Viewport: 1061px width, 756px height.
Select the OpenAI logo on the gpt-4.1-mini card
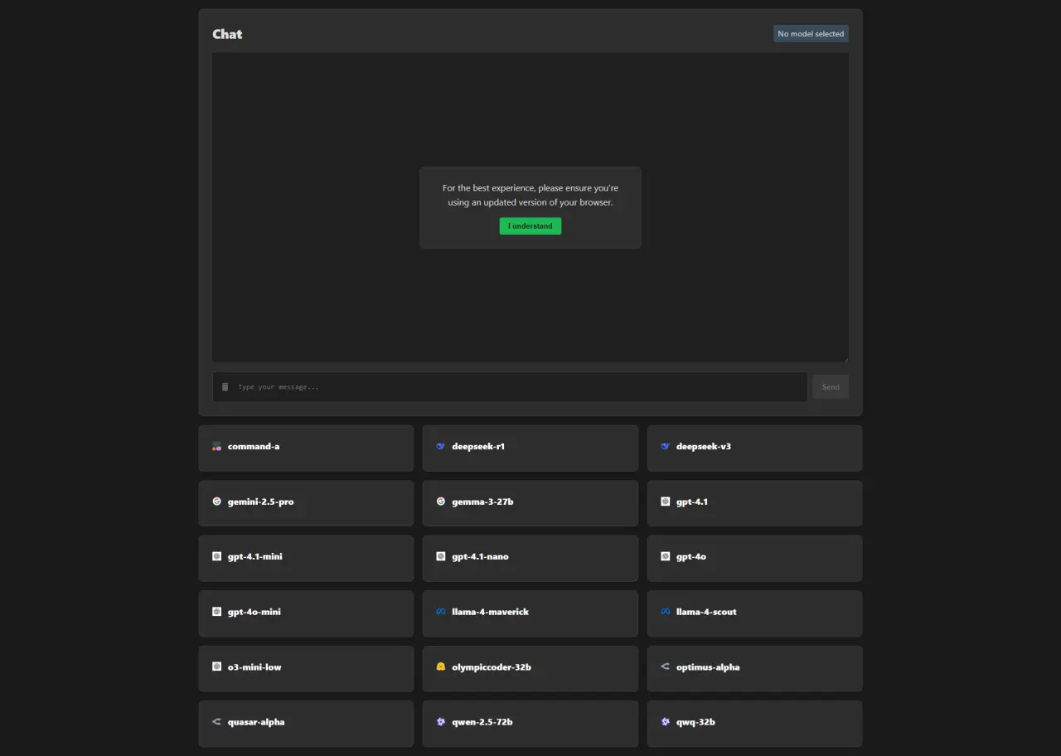pos(216,557)
